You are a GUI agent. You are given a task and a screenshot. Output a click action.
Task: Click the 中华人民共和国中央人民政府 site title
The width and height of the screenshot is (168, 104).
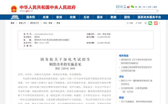[x=48, y=7]
